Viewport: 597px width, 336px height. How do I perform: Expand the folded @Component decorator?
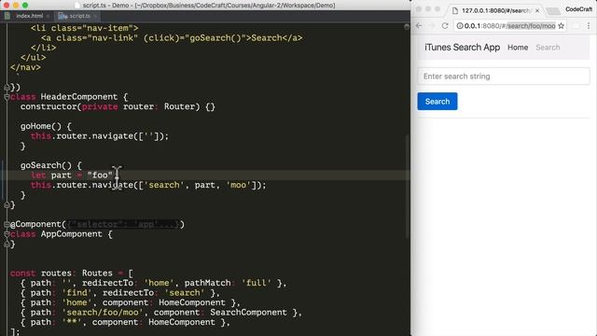7,224
